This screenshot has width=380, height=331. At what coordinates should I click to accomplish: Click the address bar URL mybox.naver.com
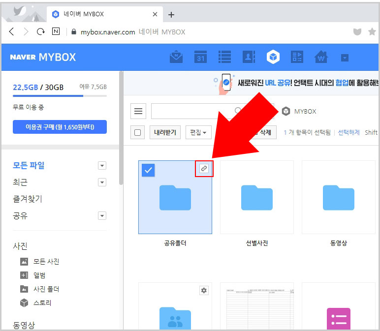(108, 32)
